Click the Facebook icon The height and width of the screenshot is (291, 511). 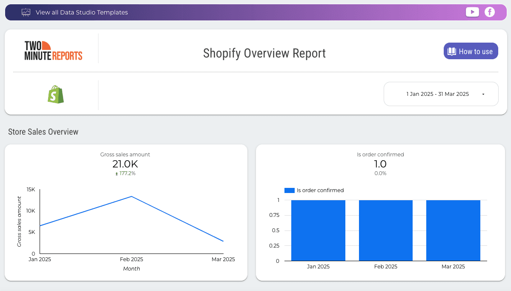[x=490, y=12]
